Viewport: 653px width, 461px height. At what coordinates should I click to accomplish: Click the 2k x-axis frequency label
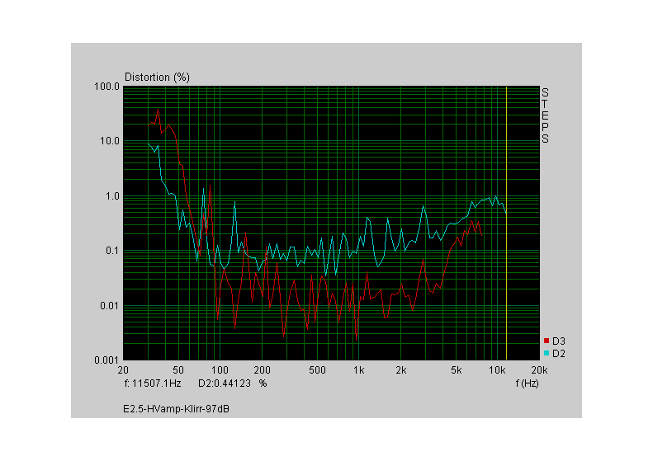click(400, 370)
